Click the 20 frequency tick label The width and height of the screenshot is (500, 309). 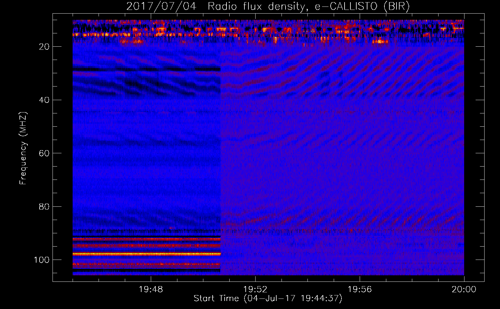pos(44,47)
